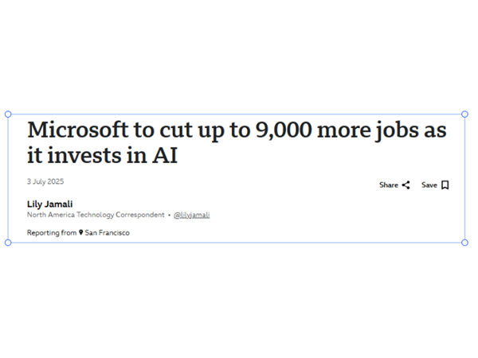The image size is (478, 358).
Task: Click the location pin icon before San Francisco
Action: coord(80,232)
